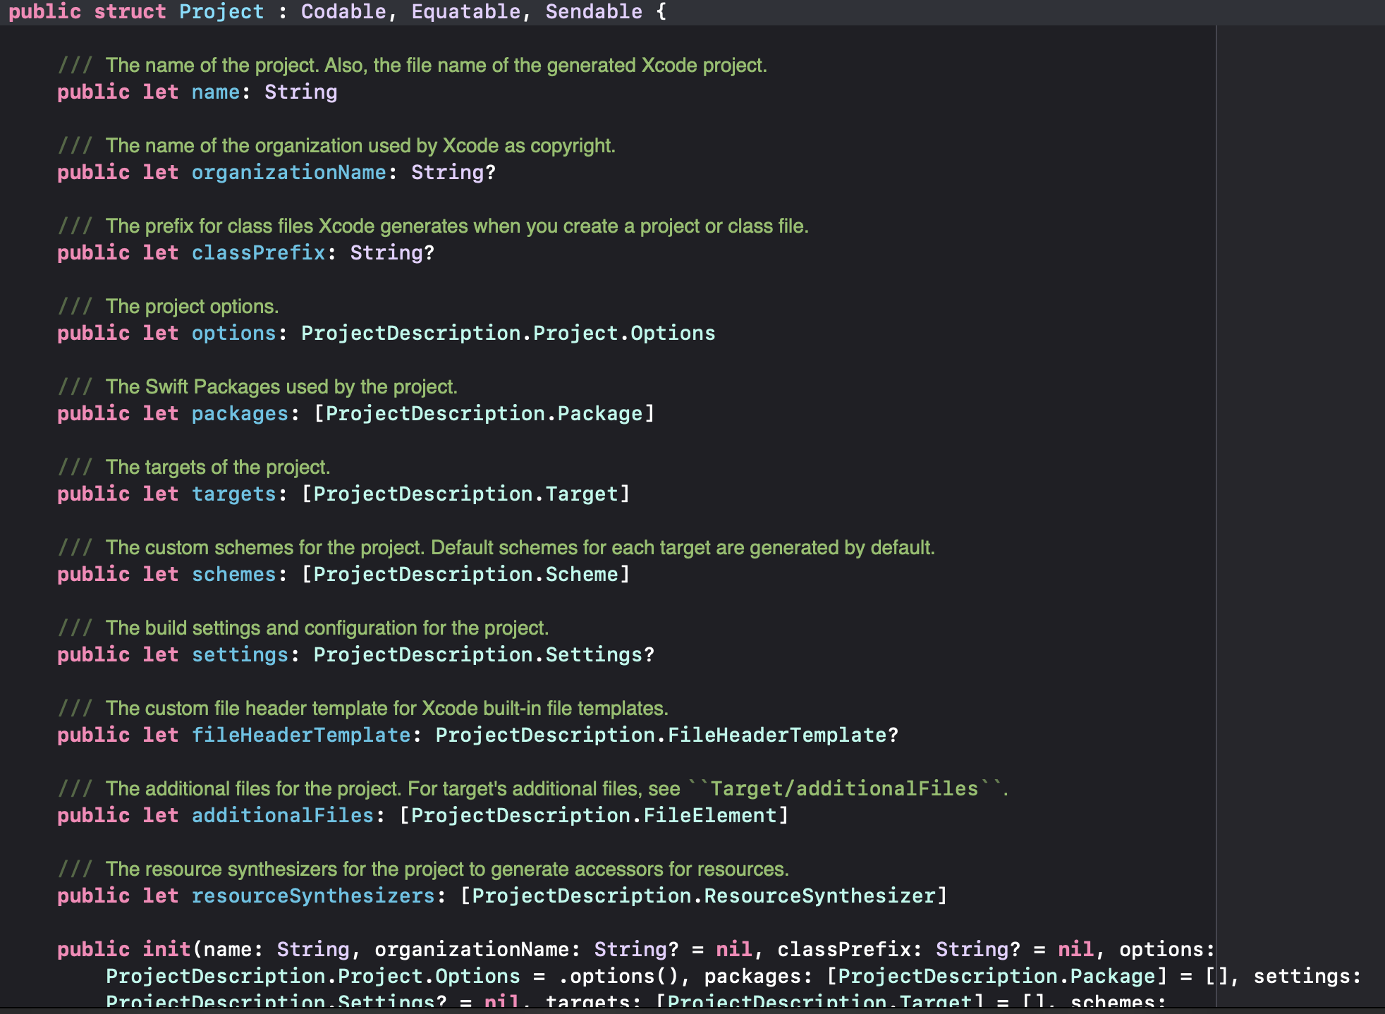Click the classPrefix property name
The height and width of the screenshot is (1014, 1385).
[x=258, y=253]
